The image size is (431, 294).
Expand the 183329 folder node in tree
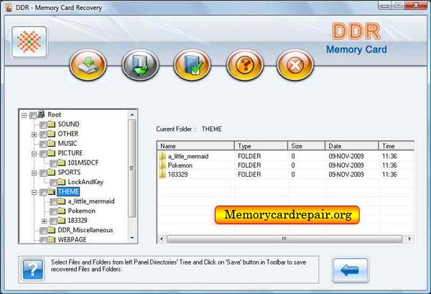(45, 221)
